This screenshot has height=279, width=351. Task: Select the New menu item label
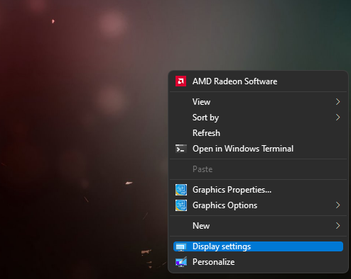pos(201,226)
